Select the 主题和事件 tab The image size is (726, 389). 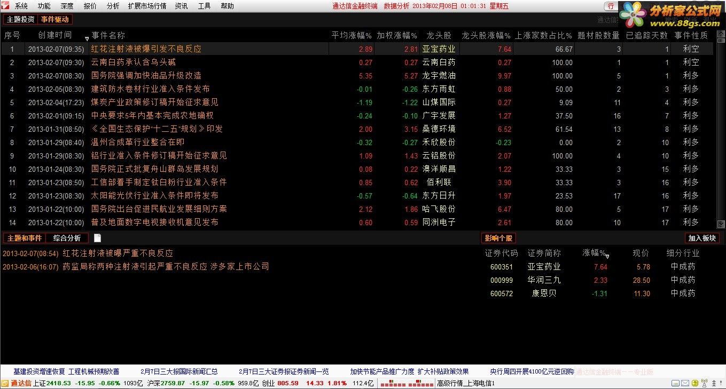tap(24, 238)
